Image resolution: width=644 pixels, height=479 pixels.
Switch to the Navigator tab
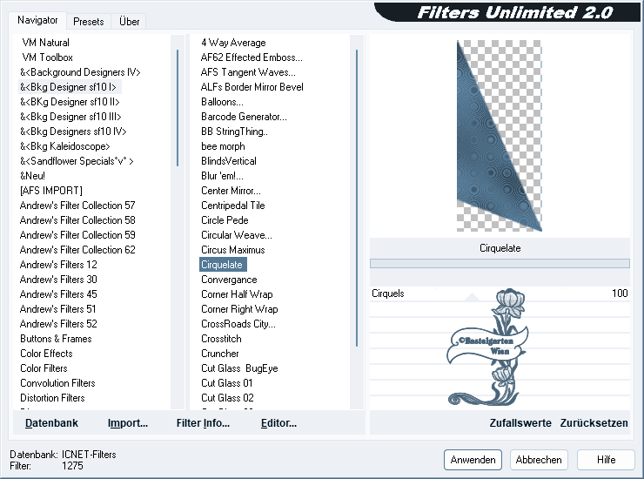pos(37,20)
